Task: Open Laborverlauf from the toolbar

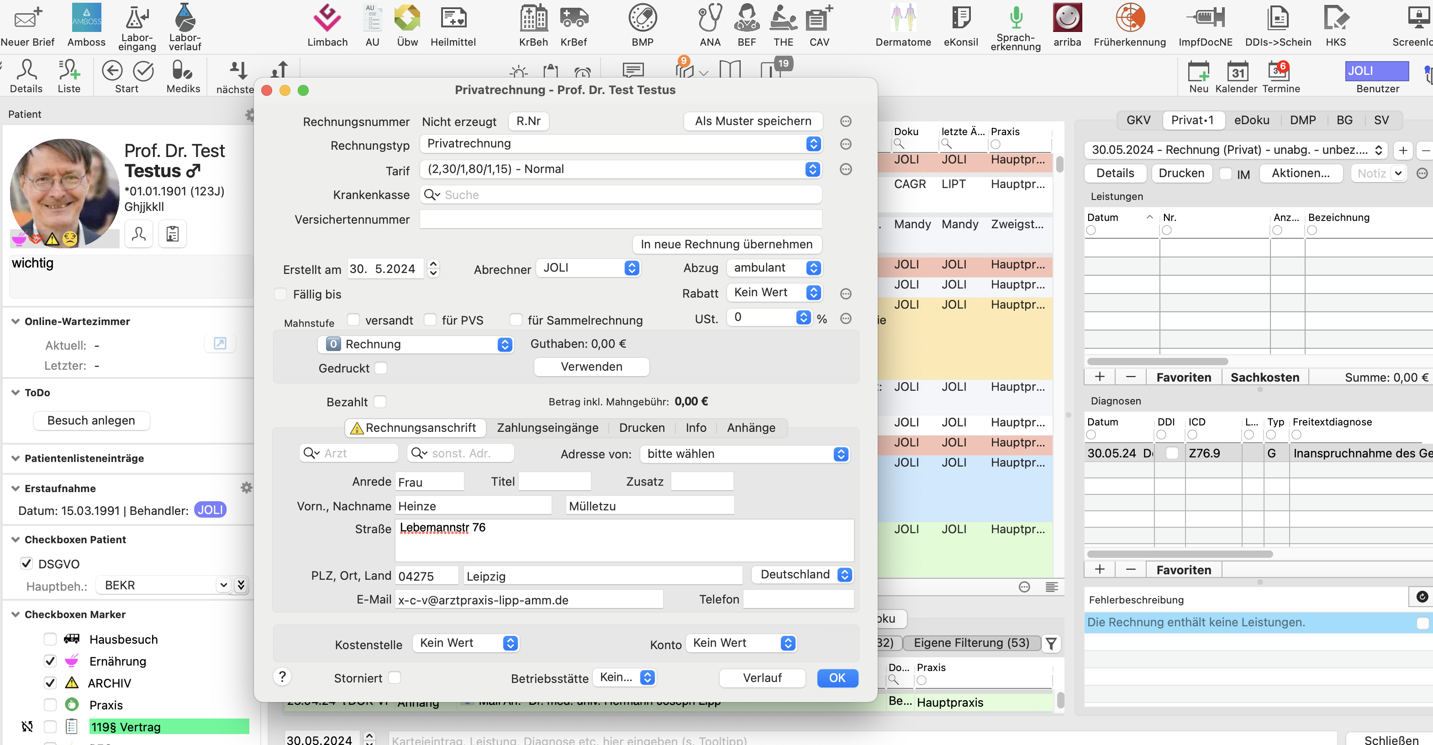Action: click(x=184, y=26)
